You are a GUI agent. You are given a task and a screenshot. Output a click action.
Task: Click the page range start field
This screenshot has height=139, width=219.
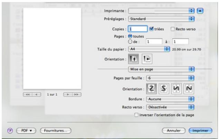coord(154,42)
